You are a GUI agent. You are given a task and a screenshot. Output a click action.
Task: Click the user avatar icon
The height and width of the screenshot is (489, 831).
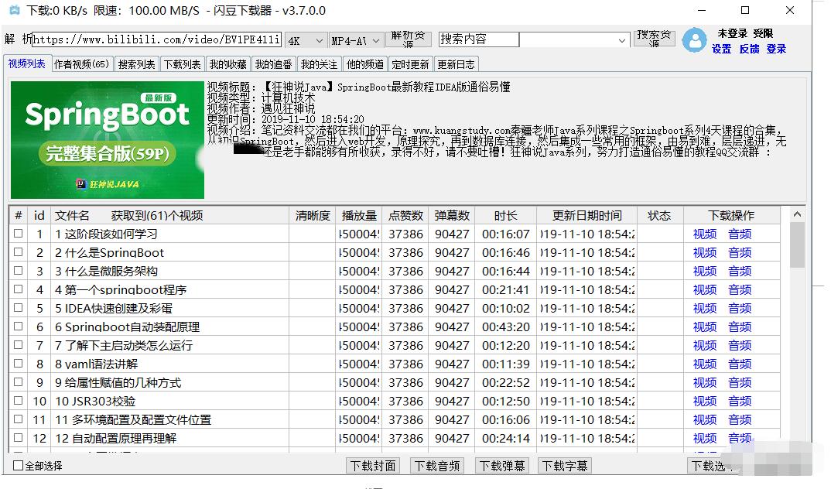[694, 40]
